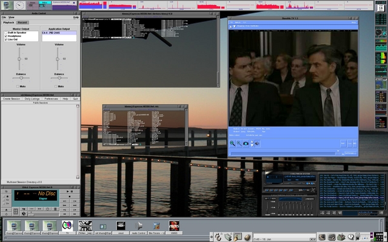This screenshot has height=242, width=388.
Task: Select Ch 4 - PID 2945 application entry
Action: [x=59, y=33]
